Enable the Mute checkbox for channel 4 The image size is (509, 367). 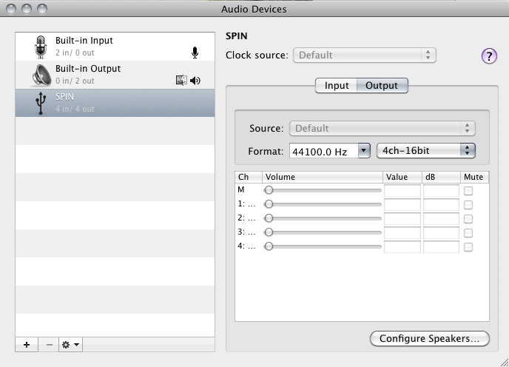pyautogui.click(x=468, y=246)
